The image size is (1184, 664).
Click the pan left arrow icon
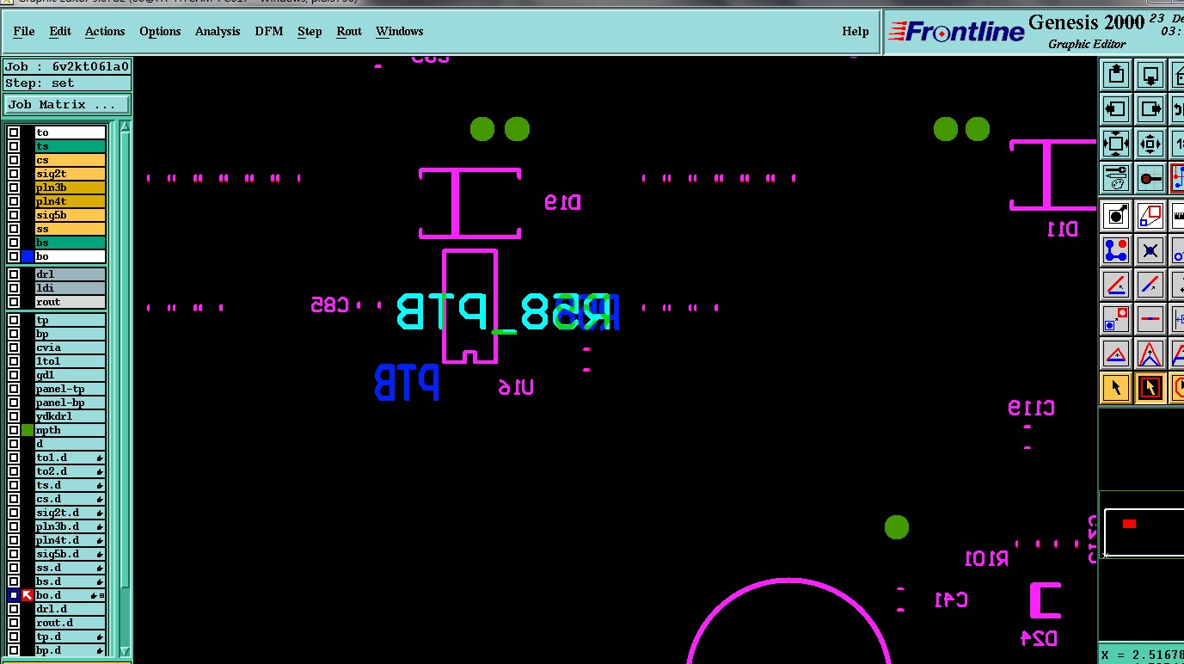(x=1116, y=109)
